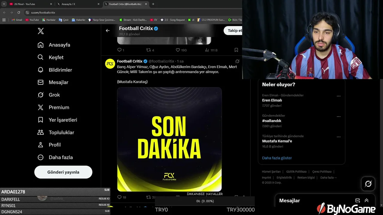Click back arrow next to Football Critix
Viewport: 383px width, 215px height.
[x=108, y=30]
